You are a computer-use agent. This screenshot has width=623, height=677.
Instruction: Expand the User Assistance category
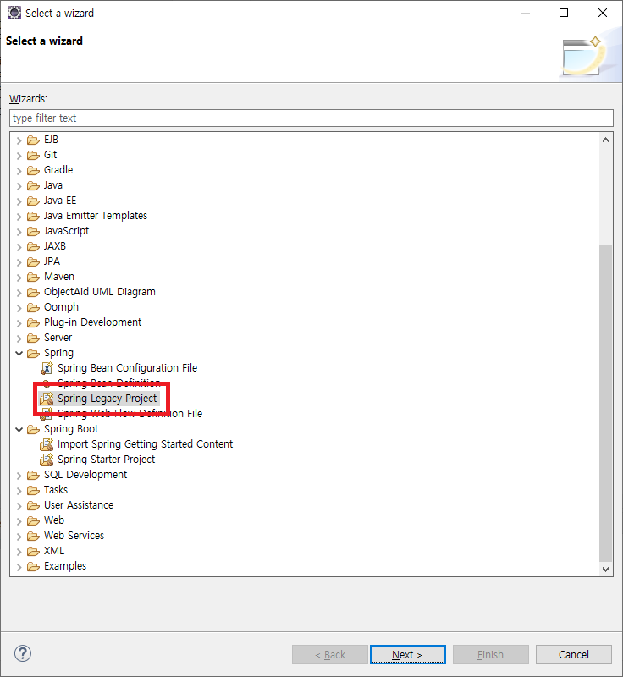click(x=19, y=505)
